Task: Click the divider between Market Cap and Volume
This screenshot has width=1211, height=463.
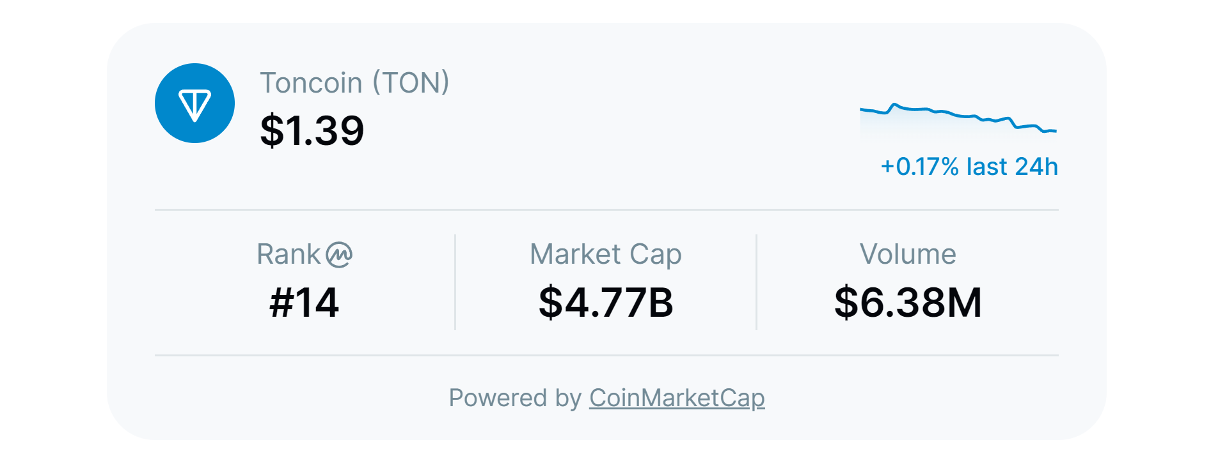Action: (756, 282)
